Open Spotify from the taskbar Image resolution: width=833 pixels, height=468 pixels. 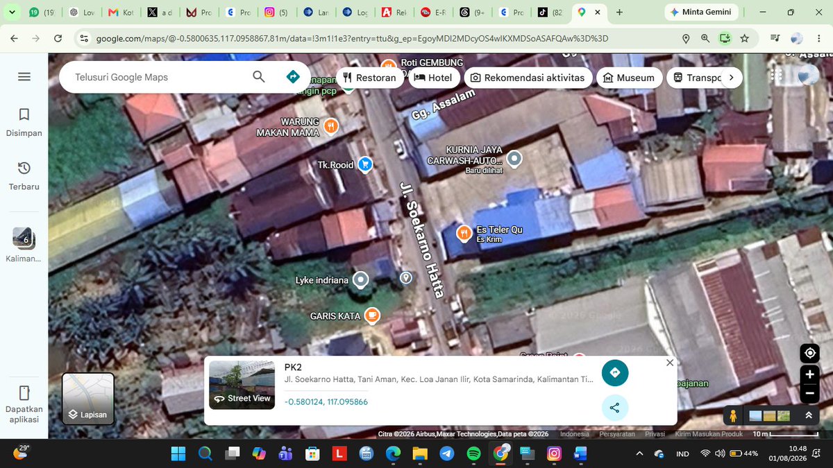474,453
